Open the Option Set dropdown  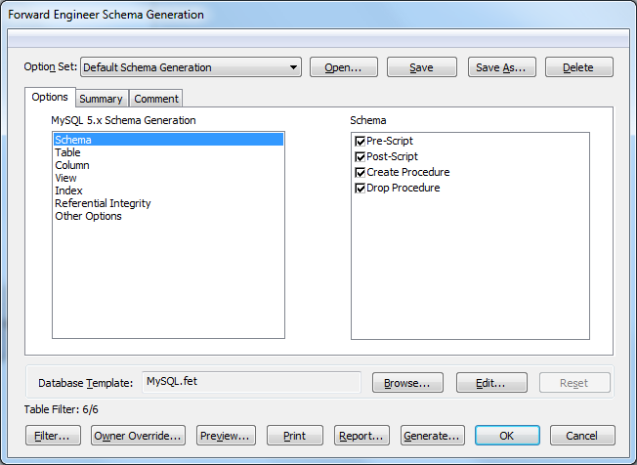point(191,67)
